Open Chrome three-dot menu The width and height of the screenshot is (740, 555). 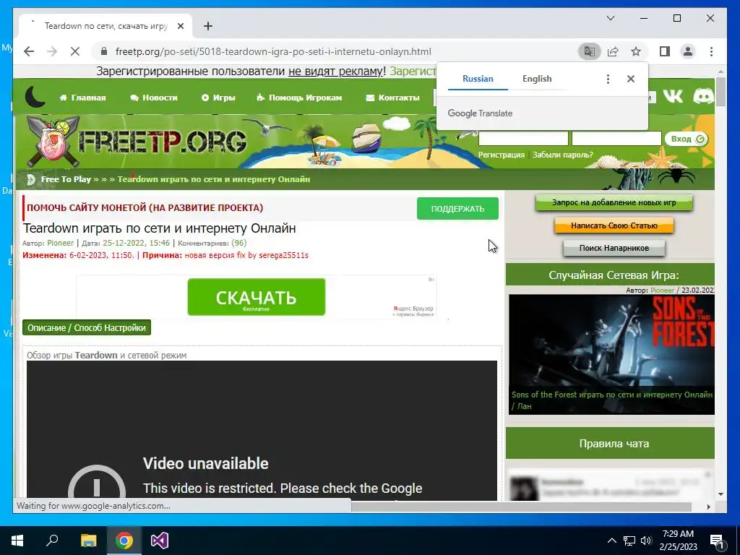coord(711,51)
